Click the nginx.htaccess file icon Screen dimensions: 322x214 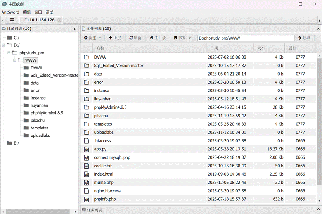coord(87,191)
